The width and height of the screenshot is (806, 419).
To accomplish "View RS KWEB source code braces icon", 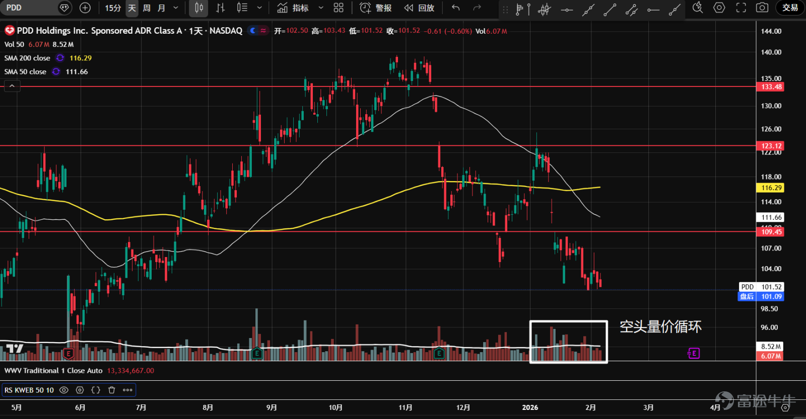I will click(x=96, y=390).
